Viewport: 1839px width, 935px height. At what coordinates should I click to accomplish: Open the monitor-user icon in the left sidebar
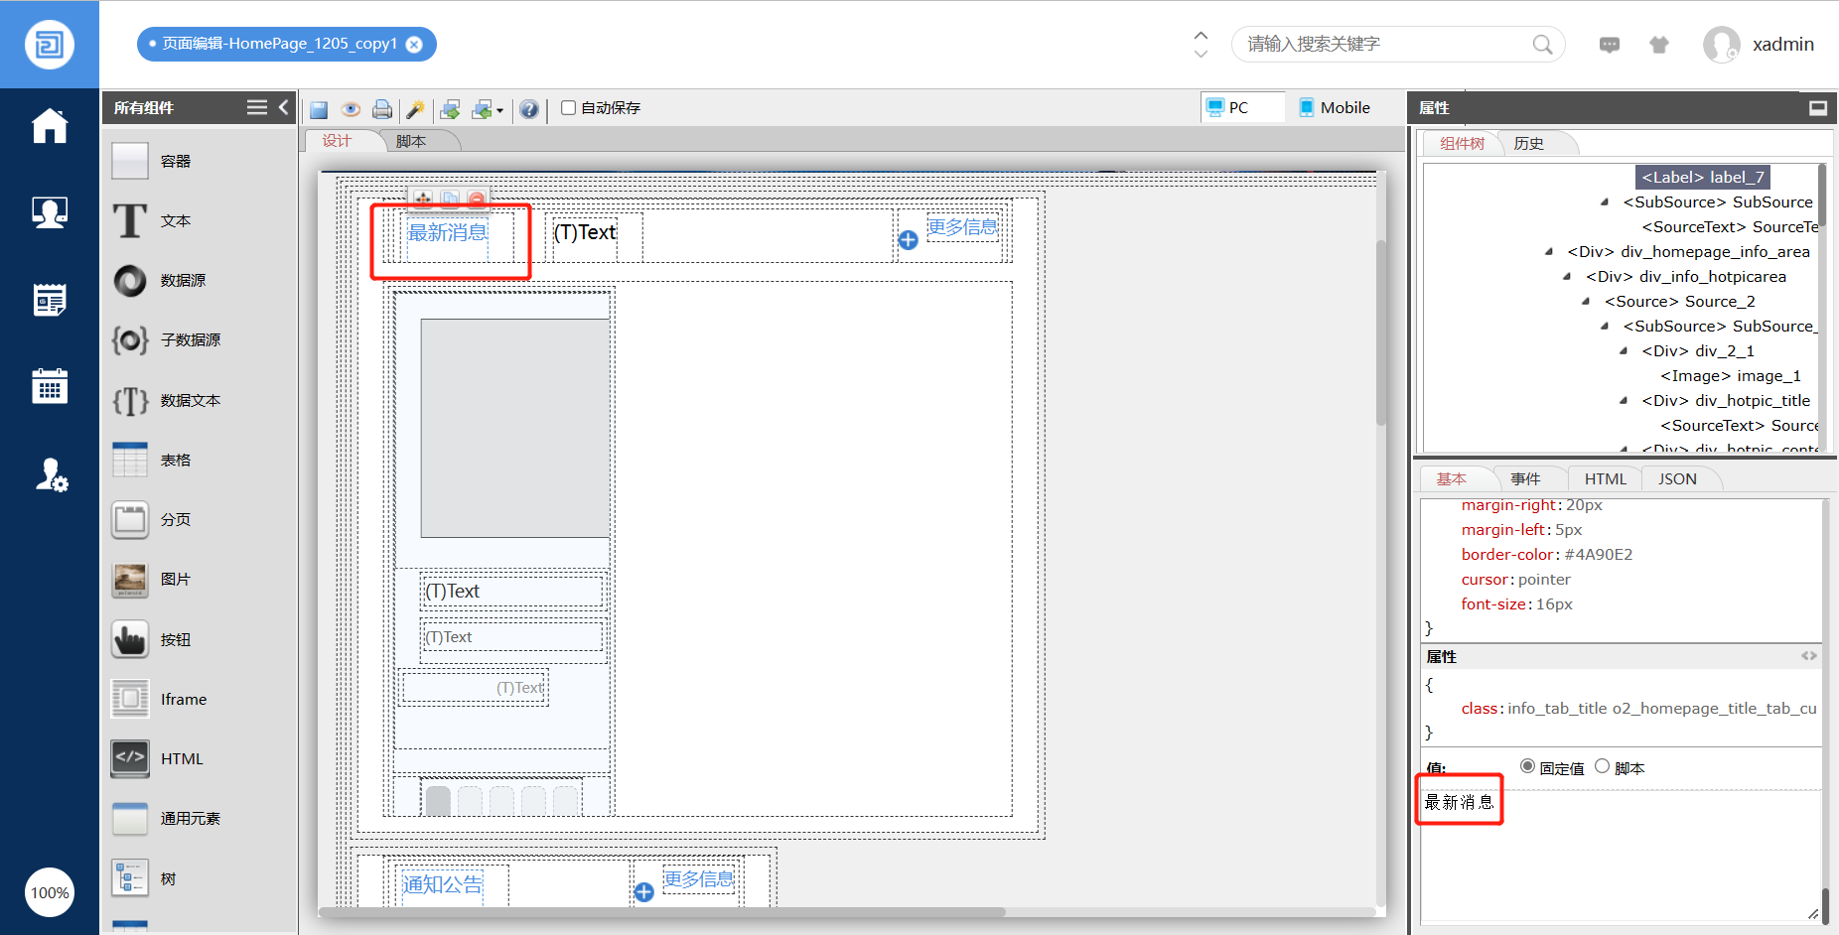[x=50, y=212]
